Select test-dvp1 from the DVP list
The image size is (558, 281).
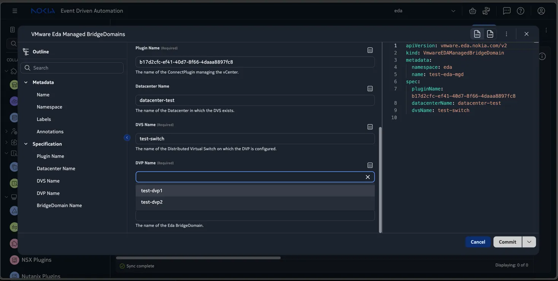[255, 190]
